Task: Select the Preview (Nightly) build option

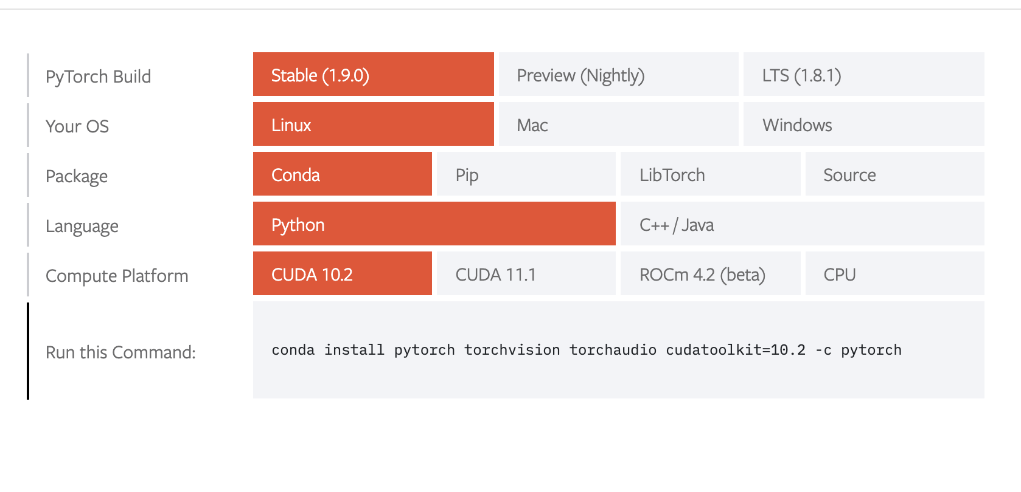Action: [618, 74]
